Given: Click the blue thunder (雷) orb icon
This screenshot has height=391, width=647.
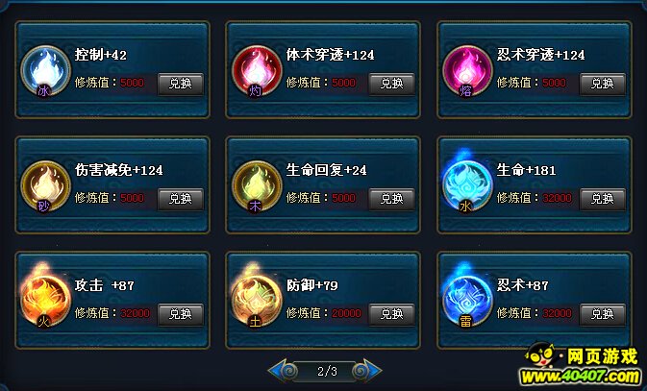Looking at the screenshot, I should [467, 298].
